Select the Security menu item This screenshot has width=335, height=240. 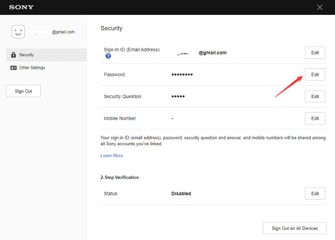click(46, 55)
